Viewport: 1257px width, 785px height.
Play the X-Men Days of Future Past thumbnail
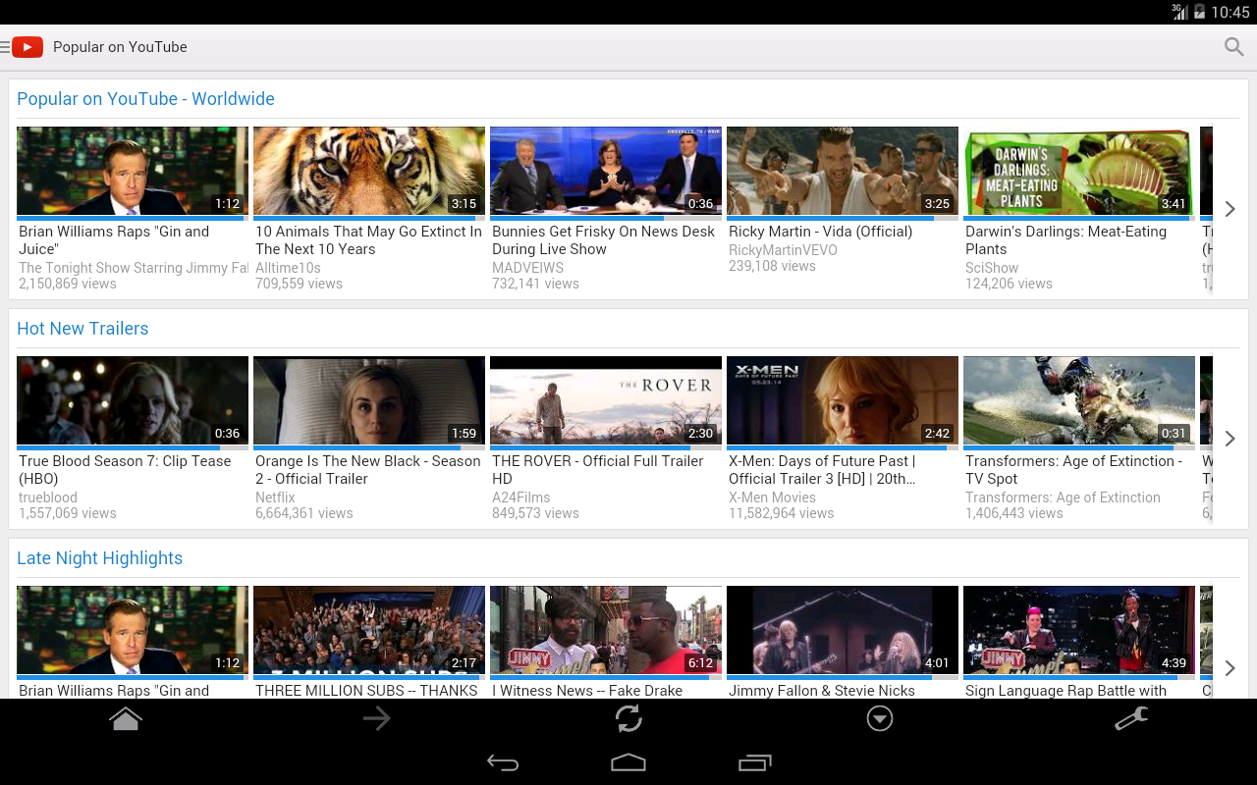(x=843, y=401)
